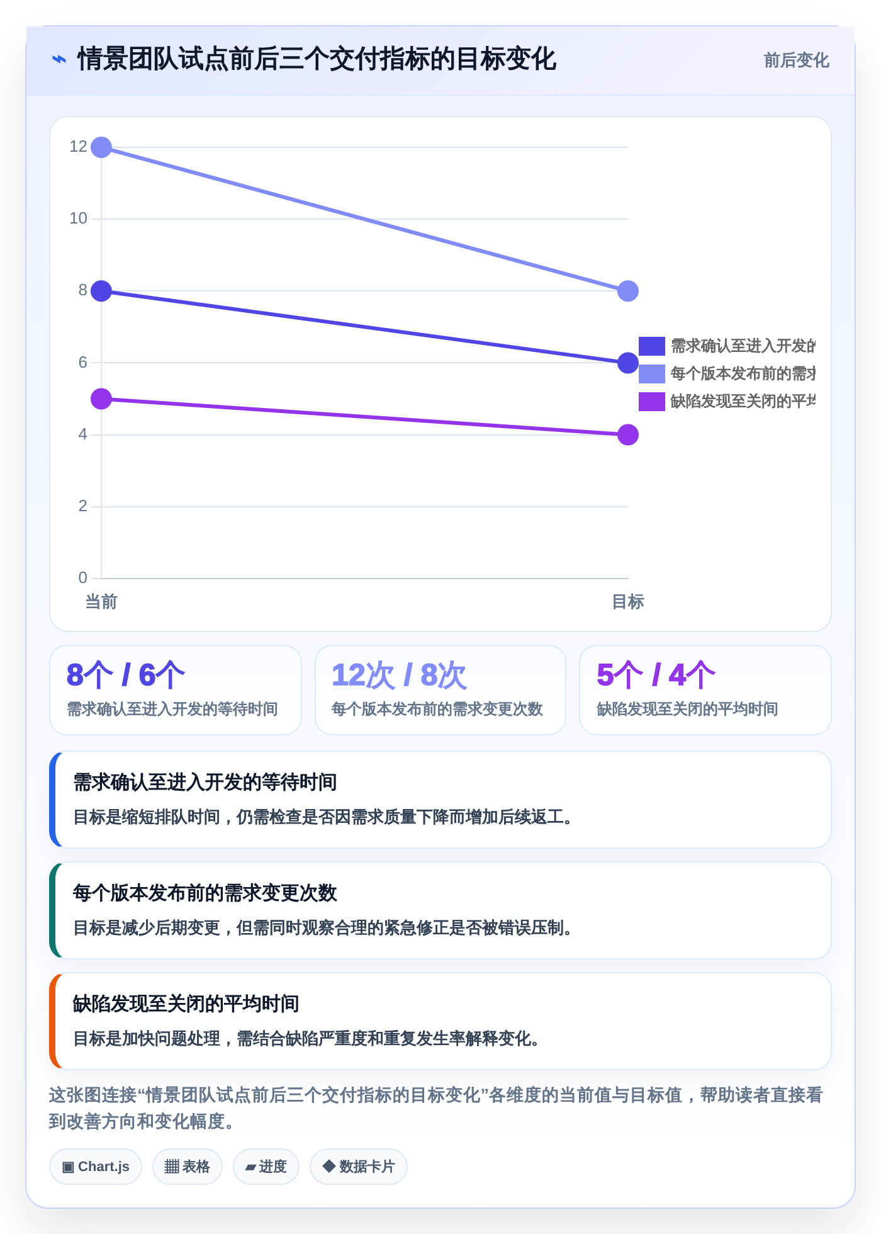Click the light-blue data point at 12 for 当前
881x1234 pixels.
(101, 147)
